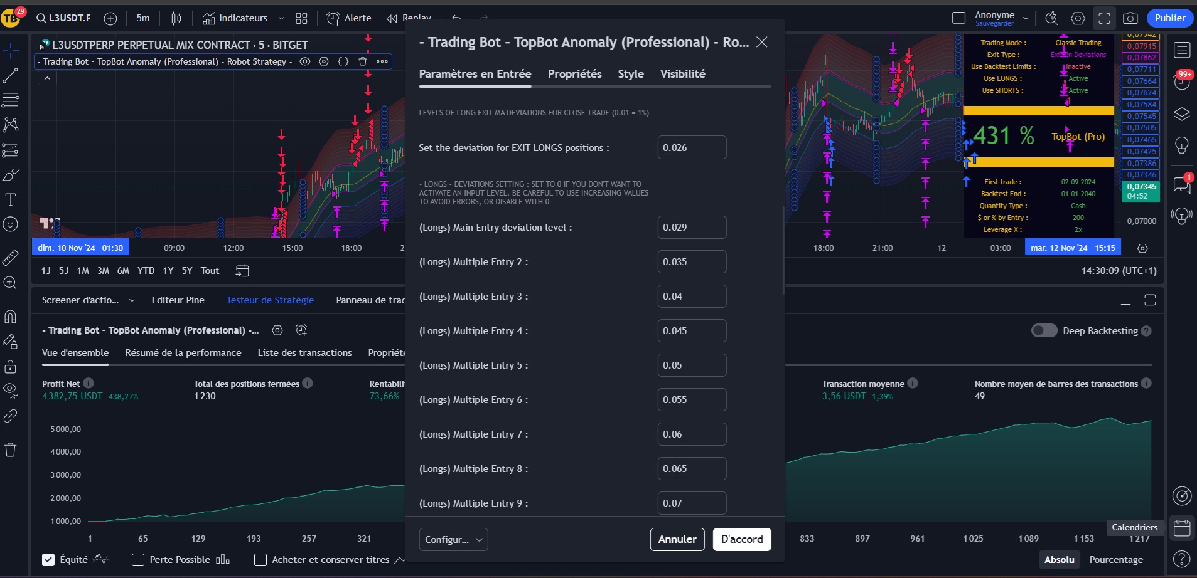Click the Main Entry deviation level field
This screenshot has width=1197, height=578.
691,228
